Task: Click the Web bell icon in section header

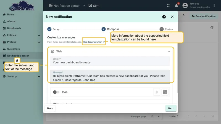Action: tap(52, 52)
